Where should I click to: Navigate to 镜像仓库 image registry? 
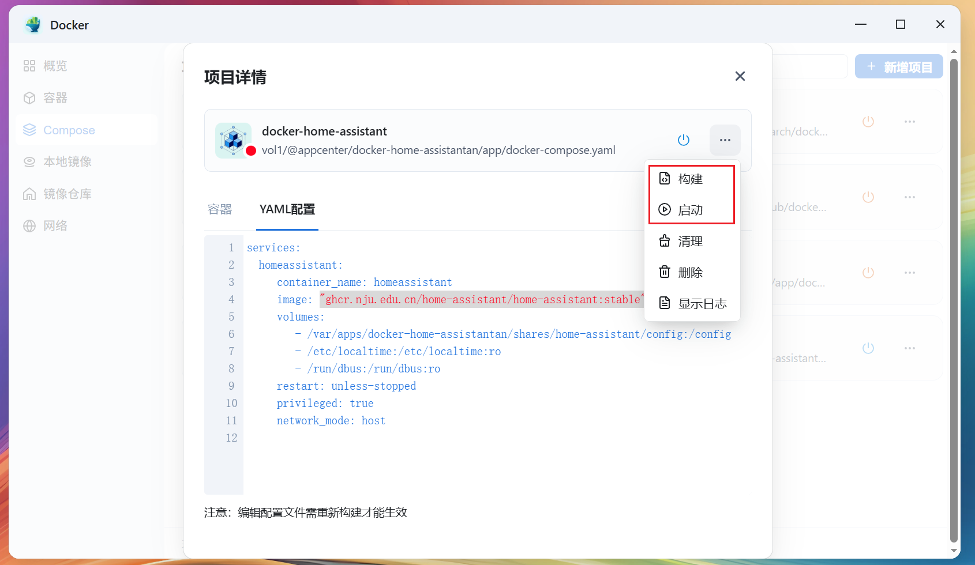tap(67, 194)
